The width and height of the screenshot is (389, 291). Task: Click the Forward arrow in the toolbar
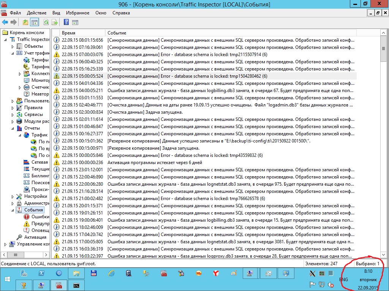[14, 22]
